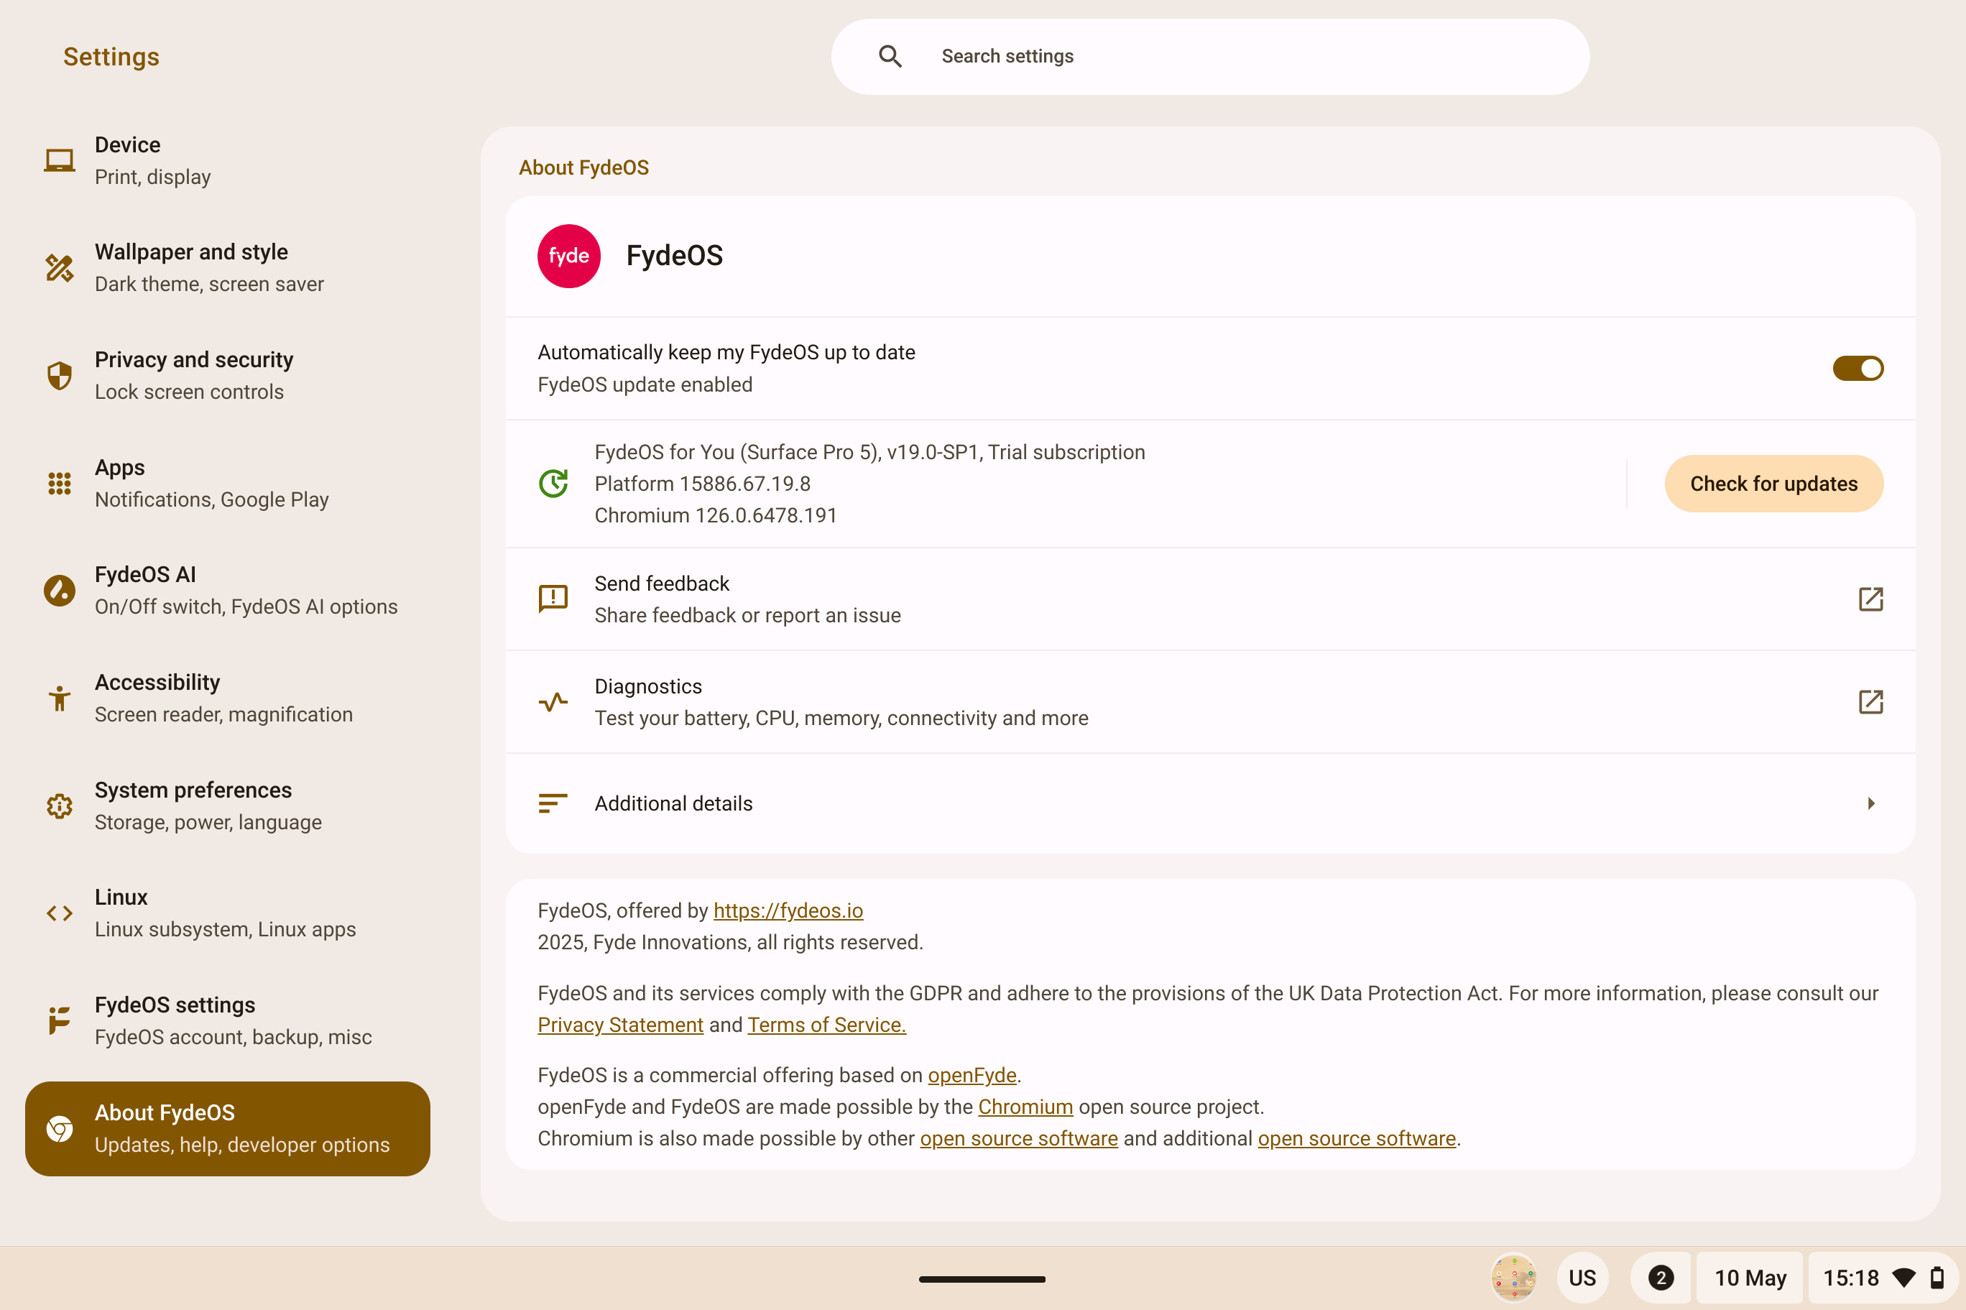Open Diagnostics external link icon
This screenshot has height=1310, width=1966.
coord(1870,702)
